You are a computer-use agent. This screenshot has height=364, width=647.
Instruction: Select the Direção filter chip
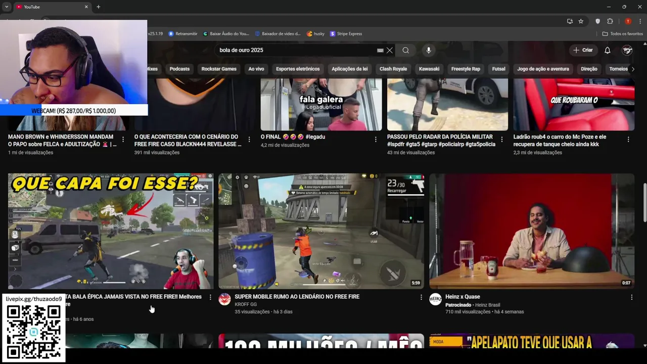pyautogui.click(x=589, y=69)
